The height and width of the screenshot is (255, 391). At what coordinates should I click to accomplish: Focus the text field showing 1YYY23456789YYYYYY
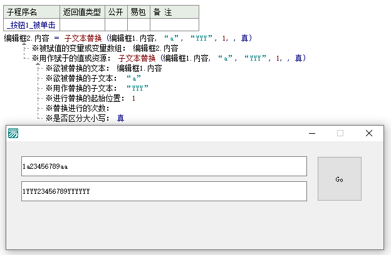click(164, 191)
